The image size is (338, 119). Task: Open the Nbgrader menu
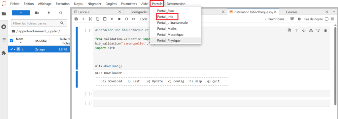(95, 4)
